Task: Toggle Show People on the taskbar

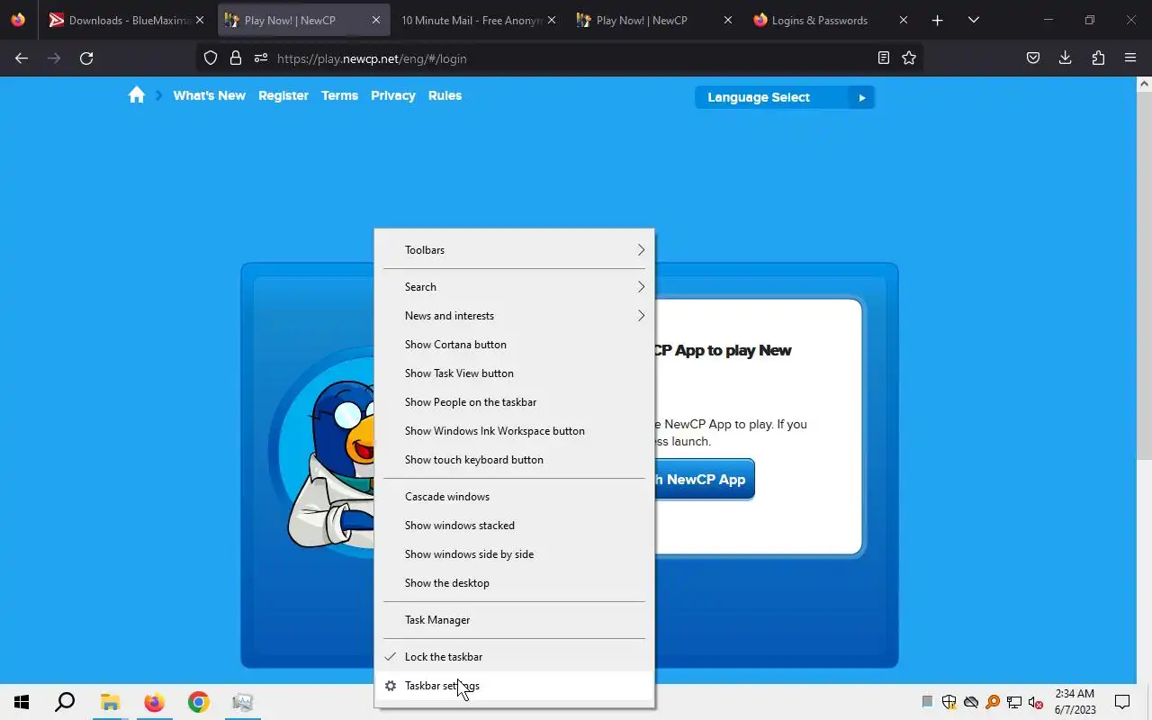Action: [x=515, y=402]
